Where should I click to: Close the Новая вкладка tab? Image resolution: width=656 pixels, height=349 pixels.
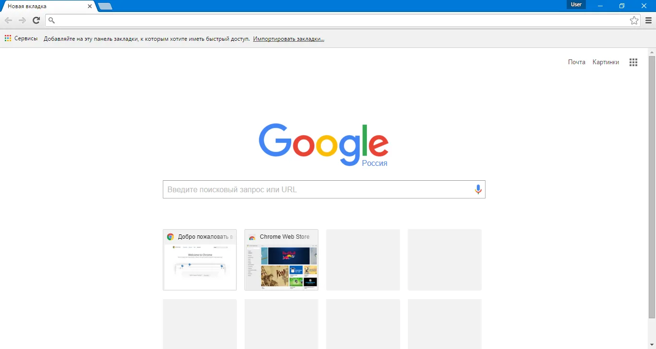tap(89, 6)
